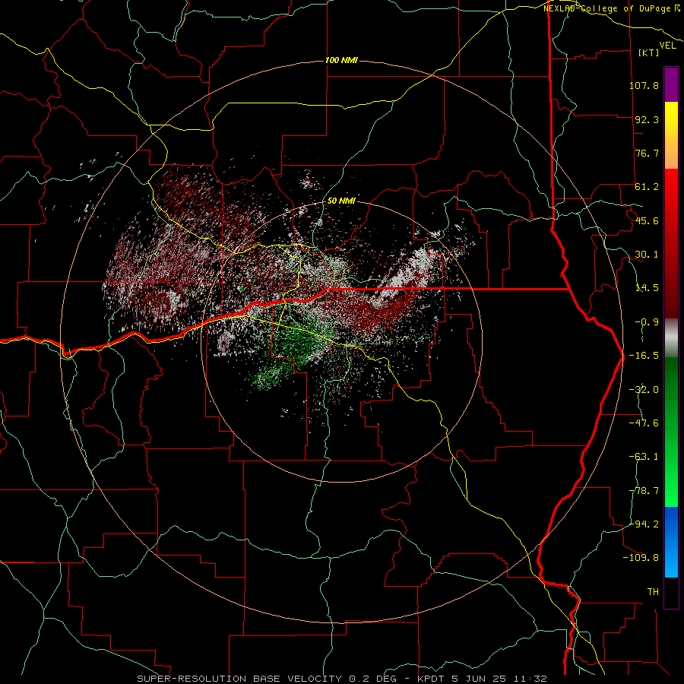Click the -94.2 legend value
The image size is (684, 684).
(644, 524)
